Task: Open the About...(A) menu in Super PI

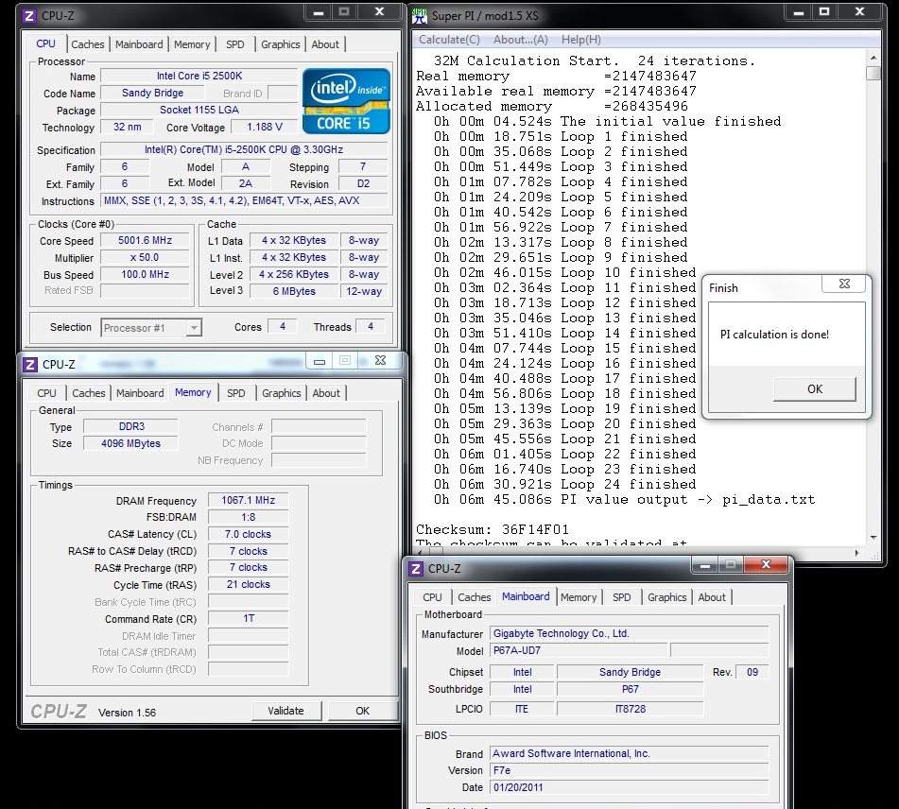Action: tap(521, 40)
